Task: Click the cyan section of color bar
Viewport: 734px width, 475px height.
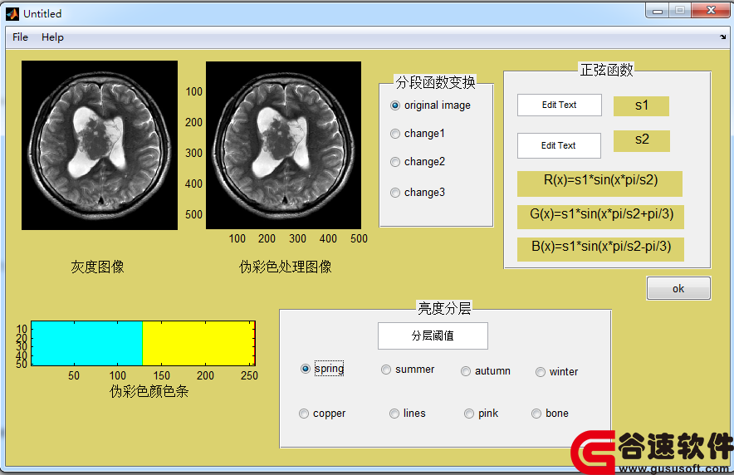Action: point(86,343)
